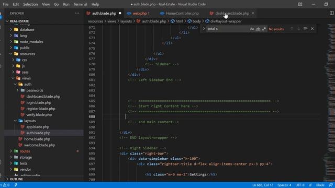This screenshot has width=335, height=188.
Task: Change language mode Blade
Action: [x=320, y=185]
